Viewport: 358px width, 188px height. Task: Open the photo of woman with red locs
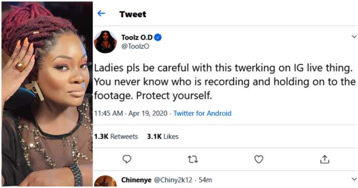click(47, 94)
